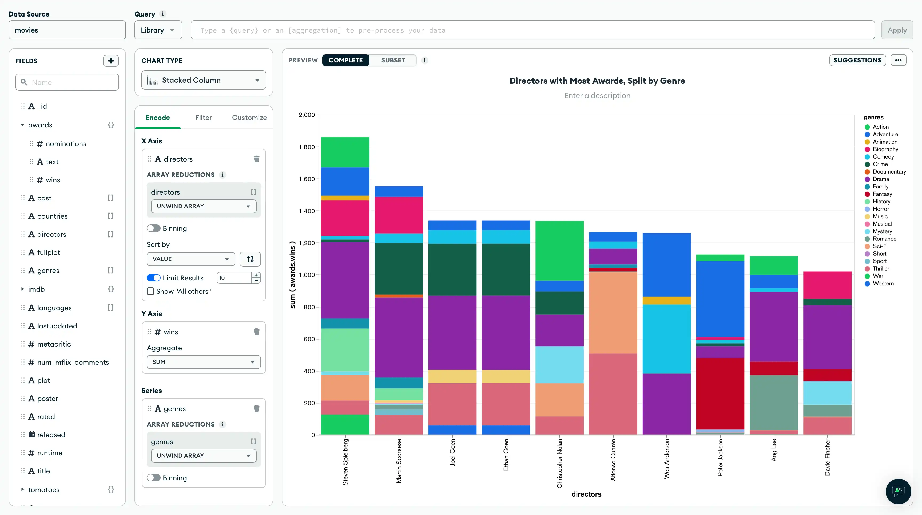This screenshot has height=515, width=922.
Task: Click the delete icon on wins Y axis
Action: [256, 332]
